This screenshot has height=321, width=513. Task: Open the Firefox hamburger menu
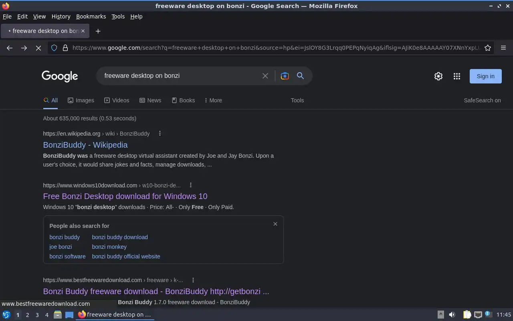503,48
